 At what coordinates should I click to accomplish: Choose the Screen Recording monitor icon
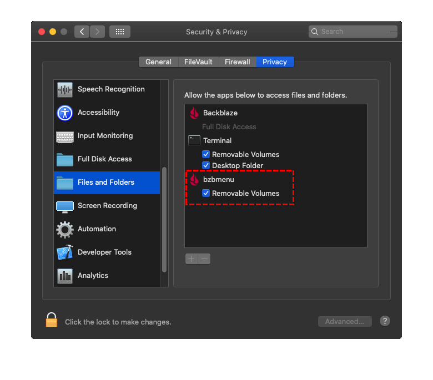(65, 206)
